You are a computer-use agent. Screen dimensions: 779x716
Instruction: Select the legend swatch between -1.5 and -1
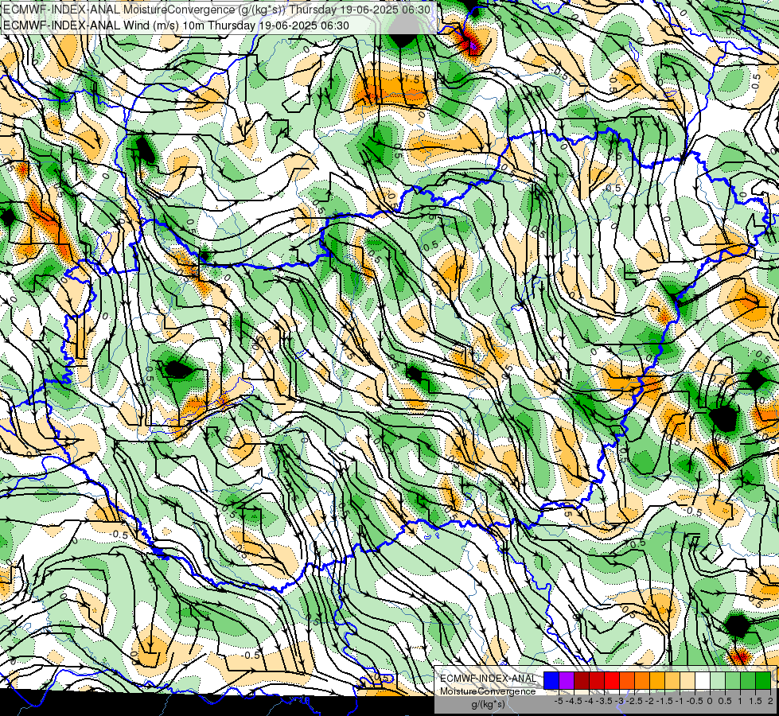coord(672,681)
